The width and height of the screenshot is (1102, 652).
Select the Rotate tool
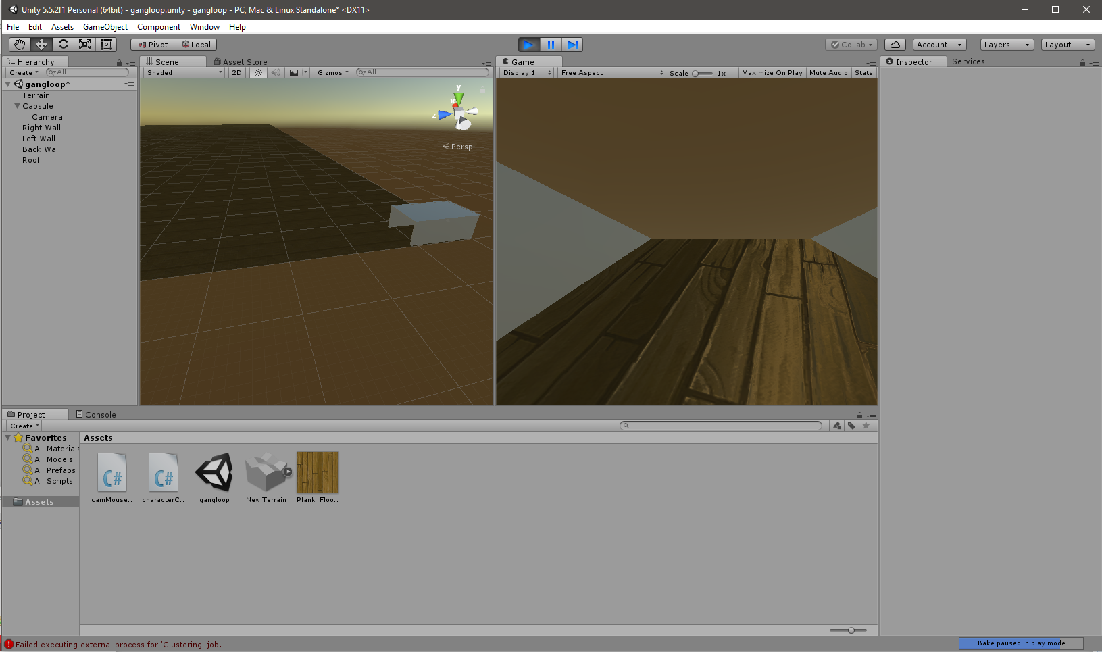[63, 45]
